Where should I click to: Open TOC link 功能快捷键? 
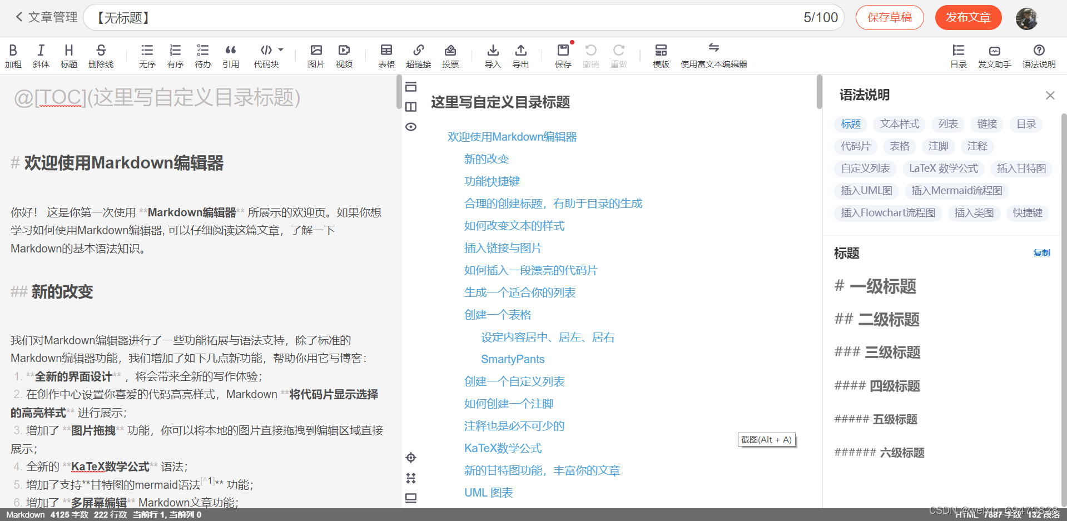[x=492, y=181]
